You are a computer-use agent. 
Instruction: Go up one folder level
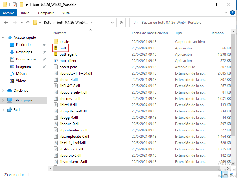pos(28,23)
